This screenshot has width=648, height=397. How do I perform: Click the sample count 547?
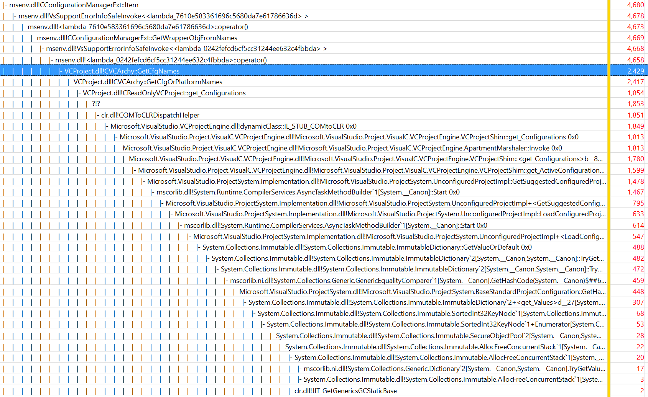(x=638, y=237)
